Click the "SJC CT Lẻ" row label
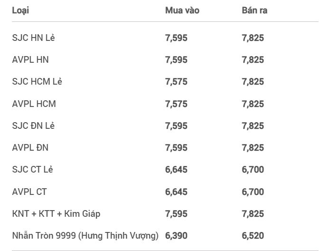319x251 pixels. (33, 169)
